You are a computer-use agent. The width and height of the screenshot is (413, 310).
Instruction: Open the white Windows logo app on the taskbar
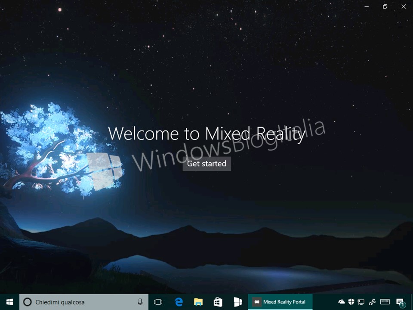click(x=237, y=302)
